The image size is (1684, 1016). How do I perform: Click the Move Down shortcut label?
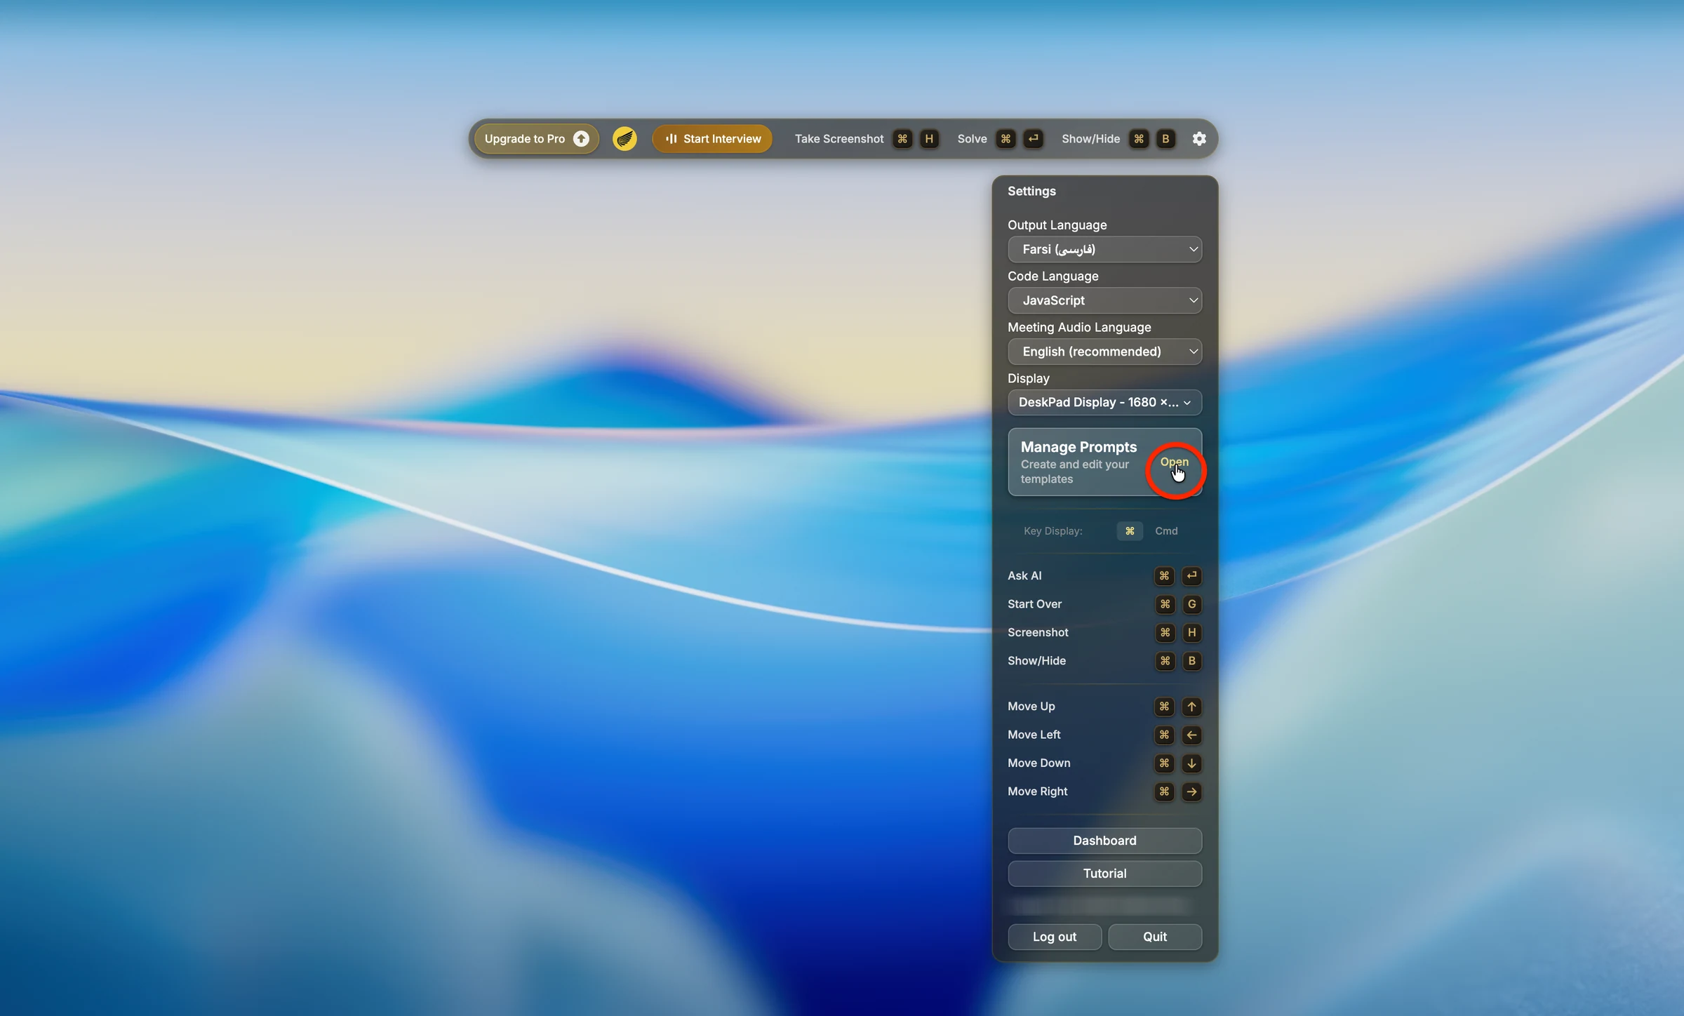1038,763
